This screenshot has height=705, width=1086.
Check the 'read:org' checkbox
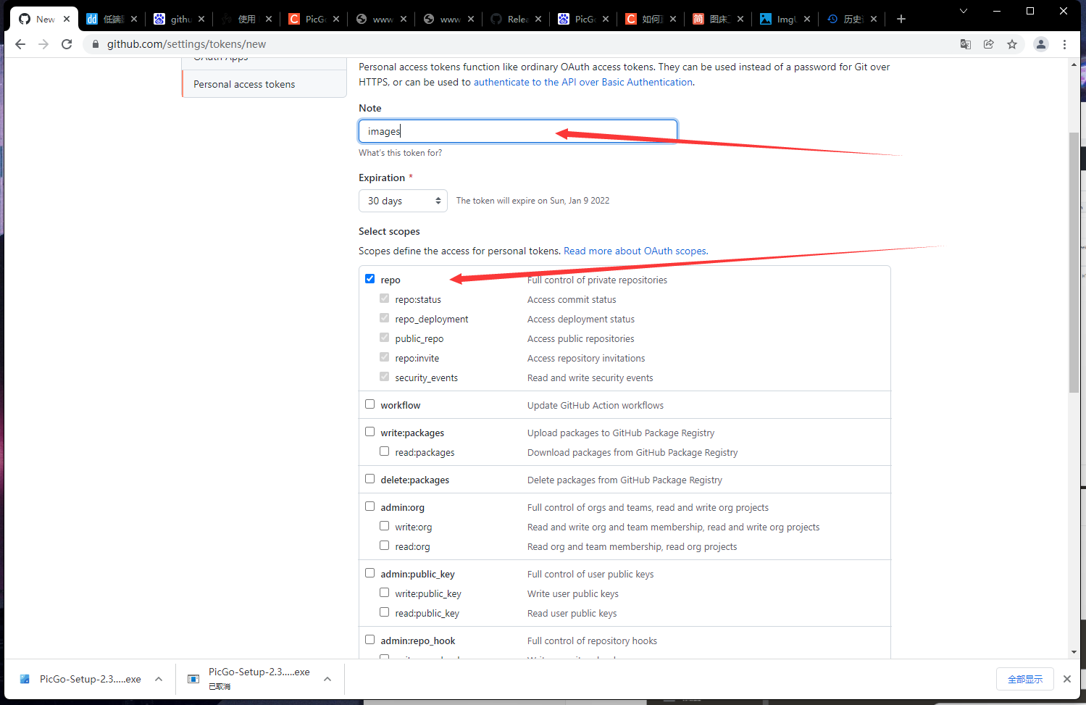[x=385, y=546]
